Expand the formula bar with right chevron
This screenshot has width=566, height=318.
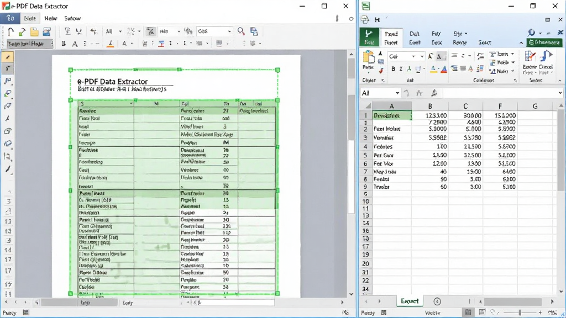pos(560,93)
